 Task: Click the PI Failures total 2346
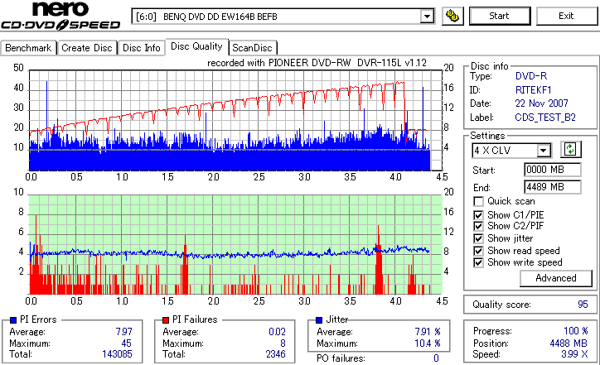[275, 354]
